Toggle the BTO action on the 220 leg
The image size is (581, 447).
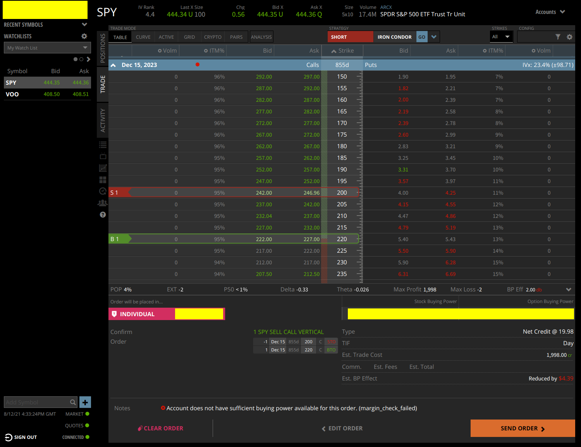point(331,350)
